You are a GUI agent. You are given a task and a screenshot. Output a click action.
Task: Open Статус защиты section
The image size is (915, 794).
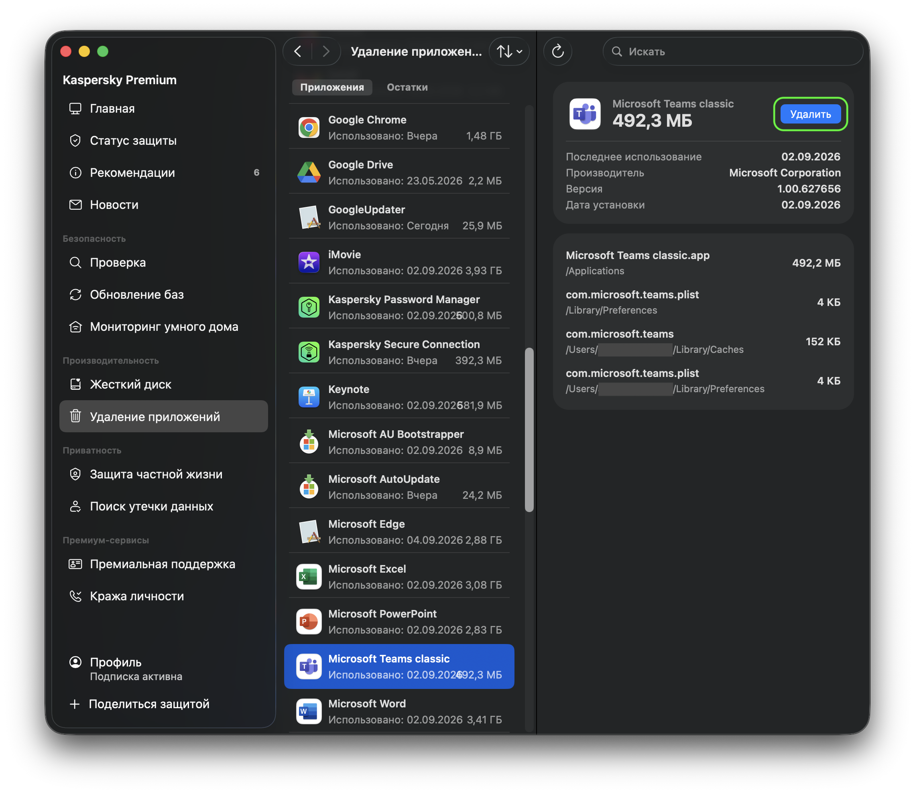[164, 140]
